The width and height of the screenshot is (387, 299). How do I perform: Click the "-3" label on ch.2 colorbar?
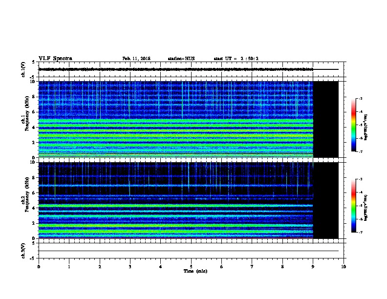point(360,179)
